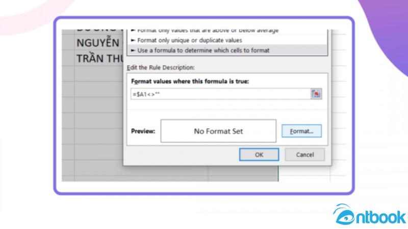Select the cell containing NGUYỄN

tap(98, 43)
